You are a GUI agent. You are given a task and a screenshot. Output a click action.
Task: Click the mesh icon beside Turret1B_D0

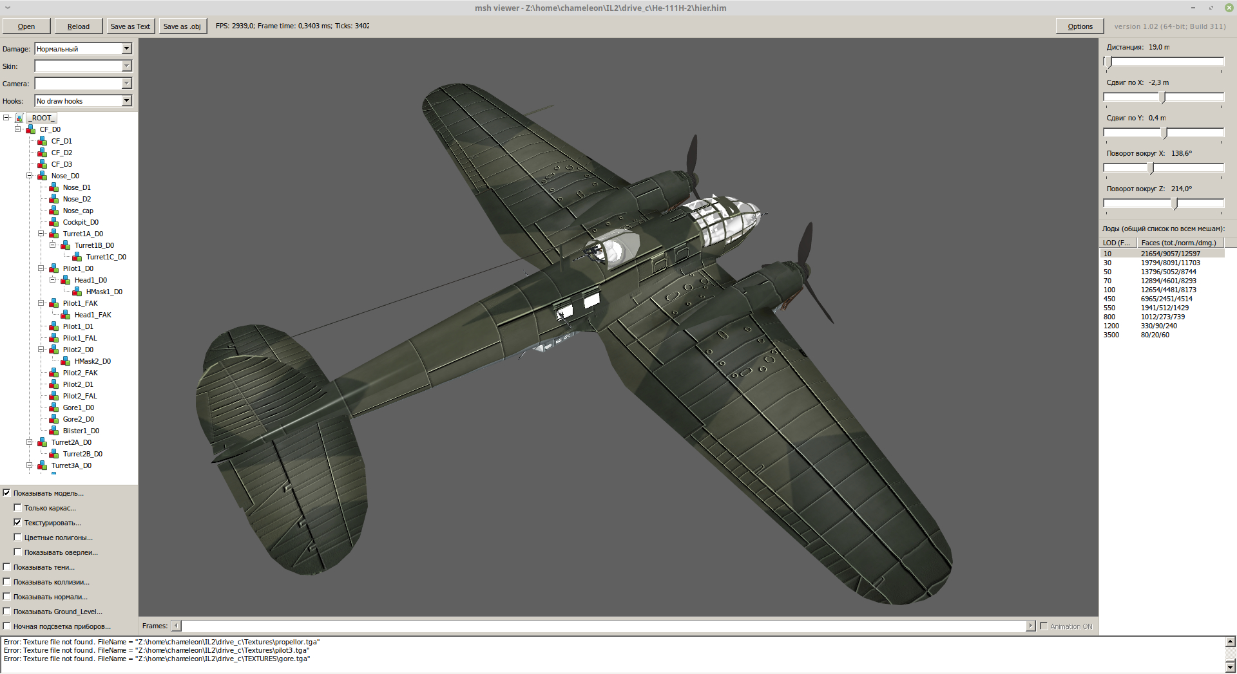pyautogui.click(x=66, y=245)
